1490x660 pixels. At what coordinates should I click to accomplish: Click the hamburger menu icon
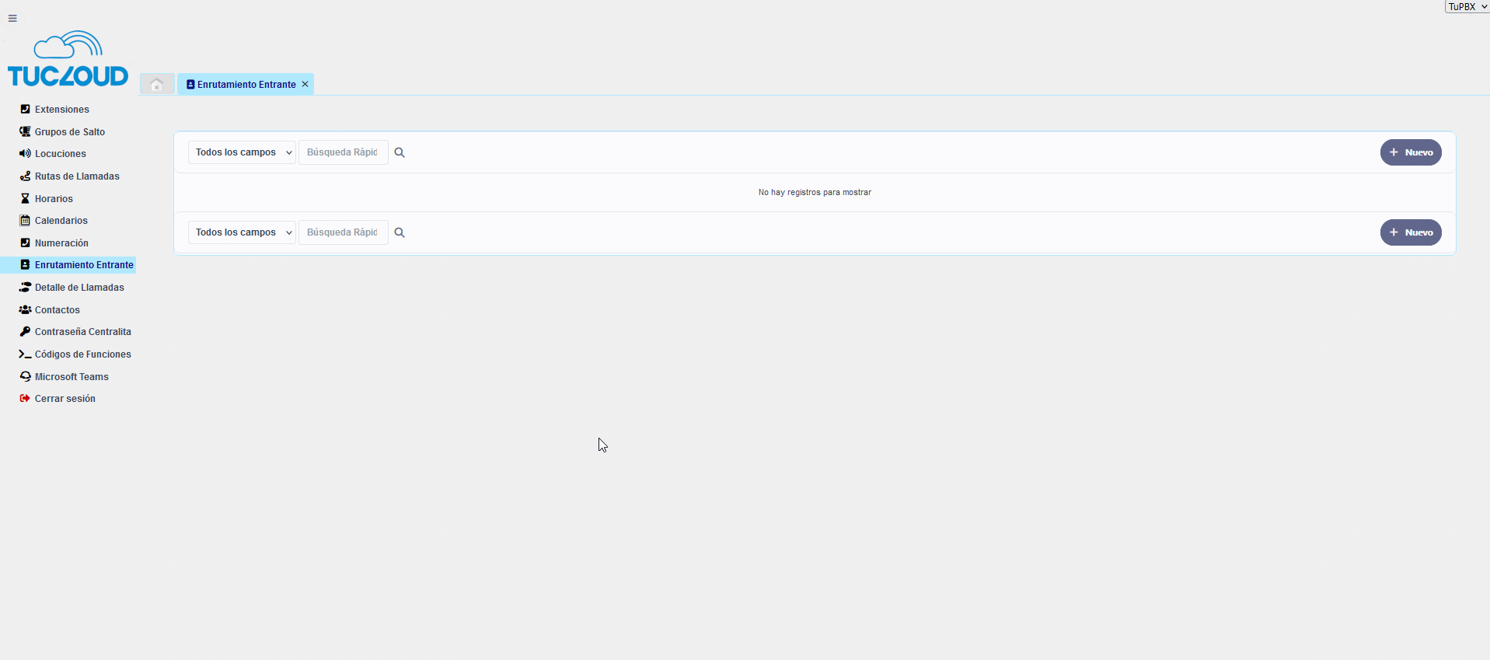(12, 18)
